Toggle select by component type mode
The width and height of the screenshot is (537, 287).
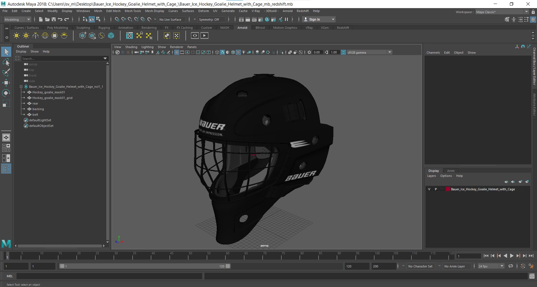98,19
